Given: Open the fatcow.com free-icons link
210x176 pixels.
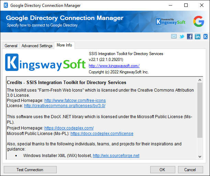Looking at the screenshot, I should (75, 101).
